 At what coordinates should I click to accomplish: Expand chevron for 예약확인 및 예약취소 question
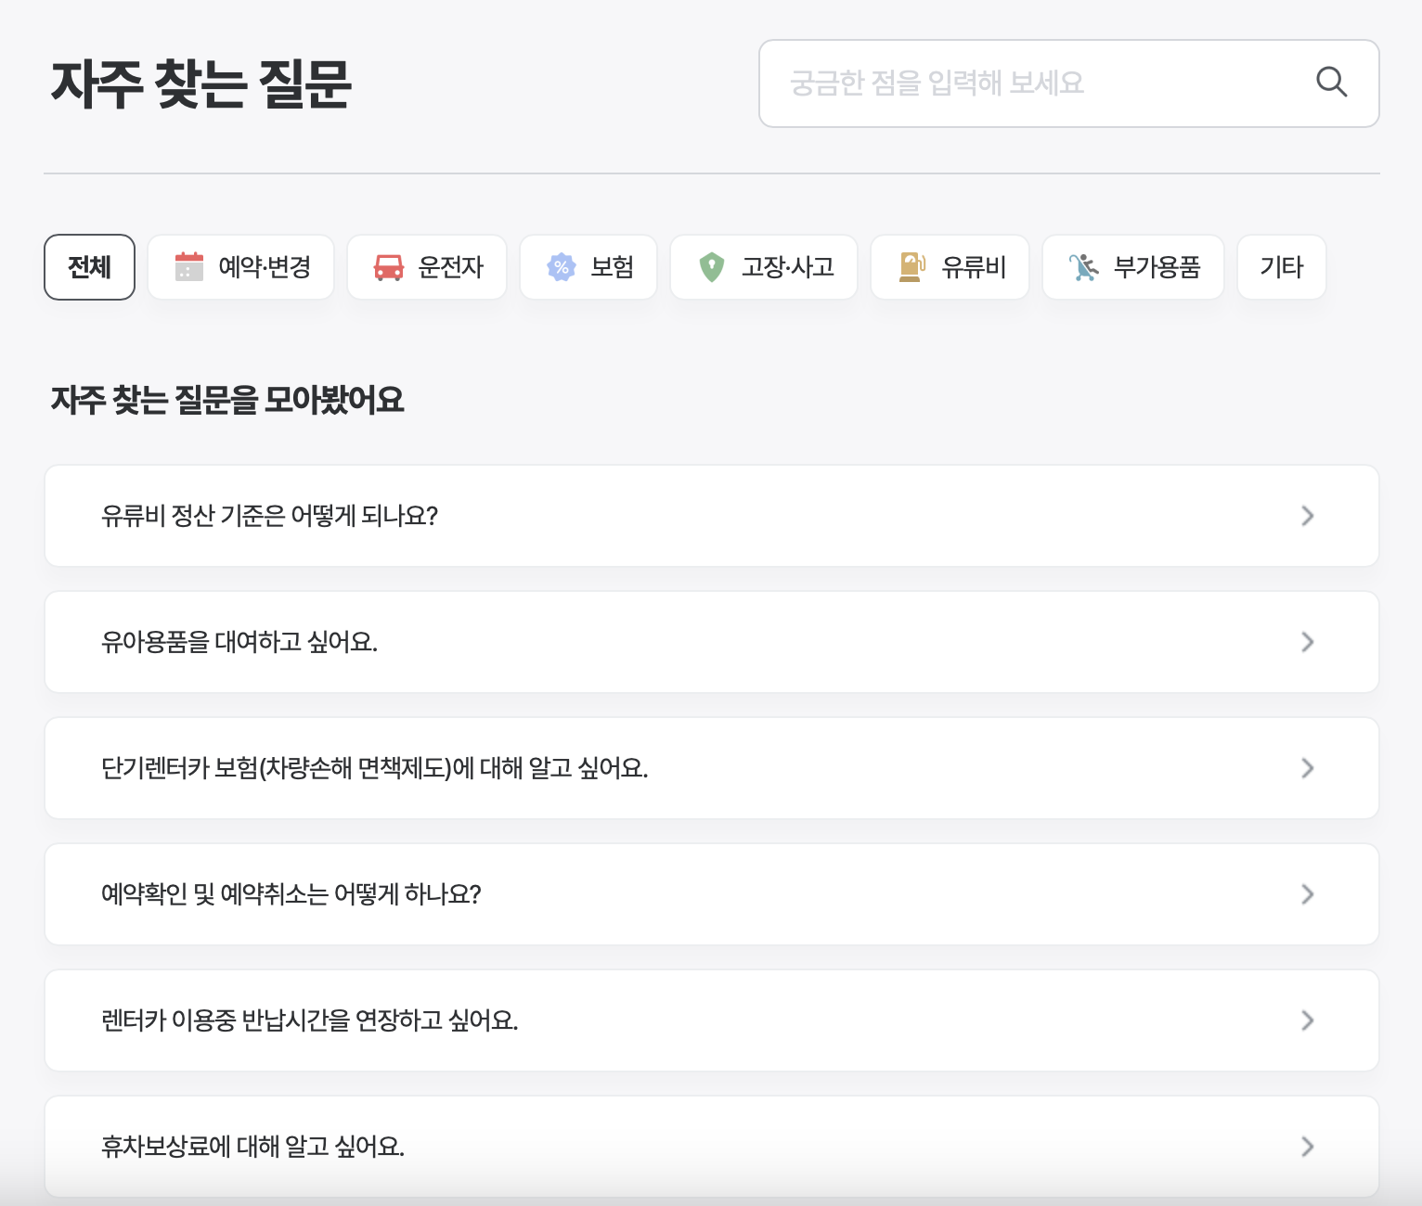click(1308, 894)
